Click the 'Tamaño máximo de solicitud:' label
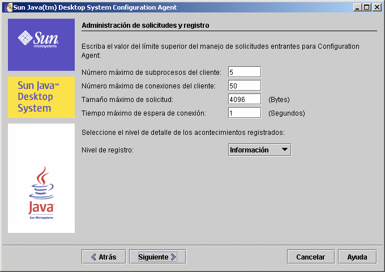This screenshot has width=385, height=272. (x=127, y=100)
